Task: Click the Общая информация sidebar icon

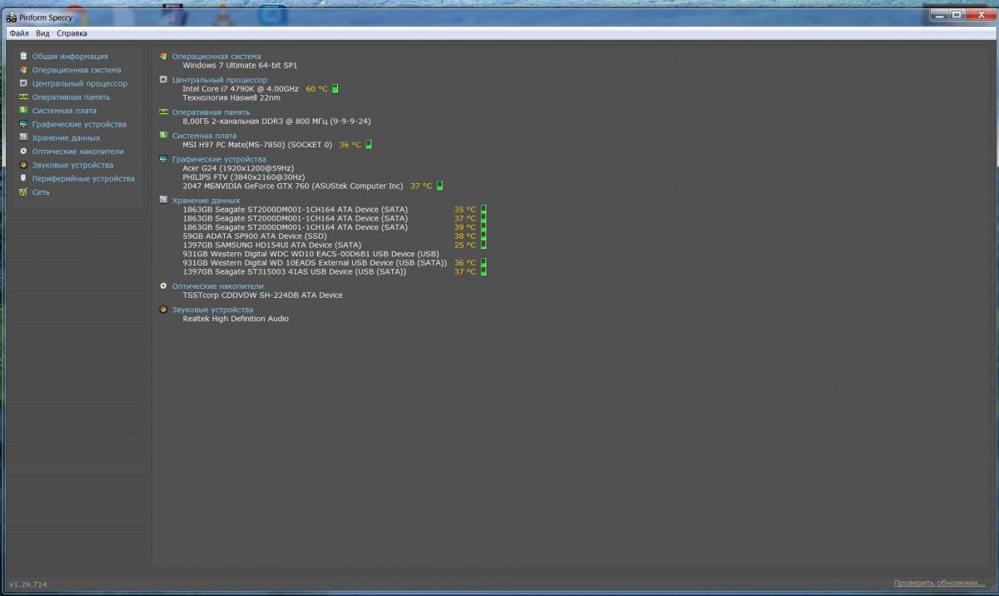Action: tap(23, 57)
